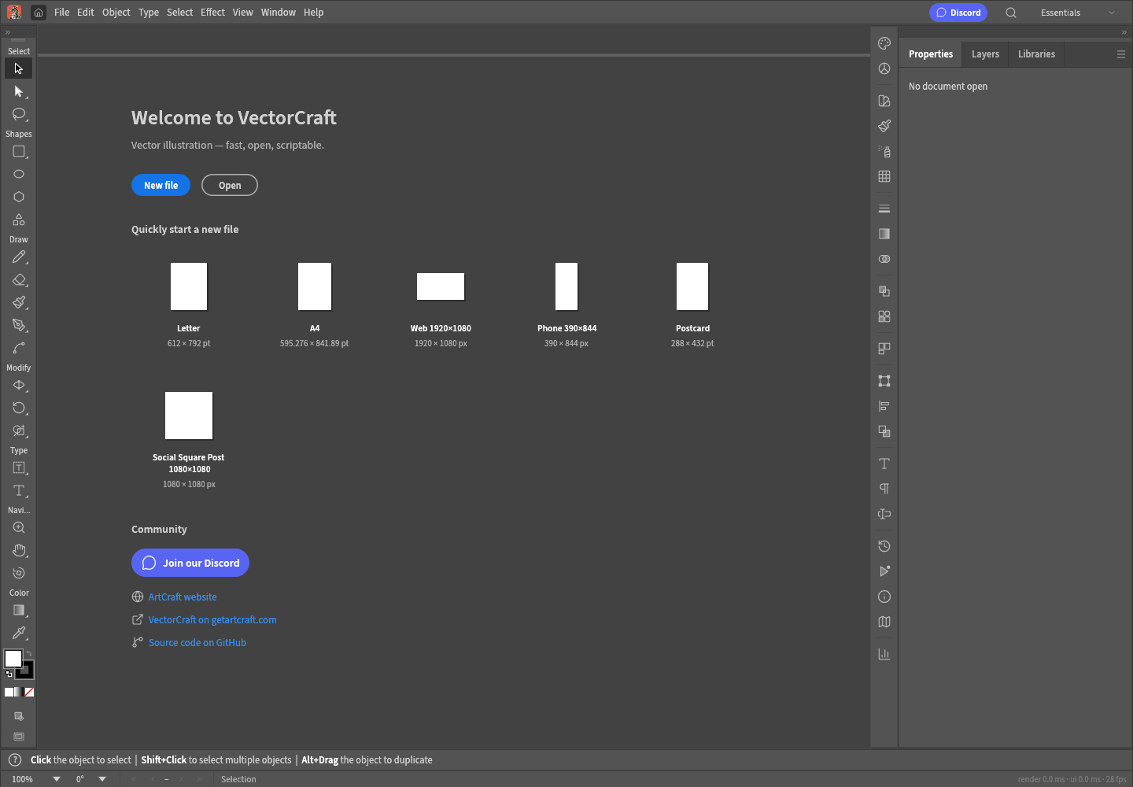Viewport: 1133px width, 787px height.
Task: Open the Window menu
Action: pyautogui.click(x=279, y=13)
